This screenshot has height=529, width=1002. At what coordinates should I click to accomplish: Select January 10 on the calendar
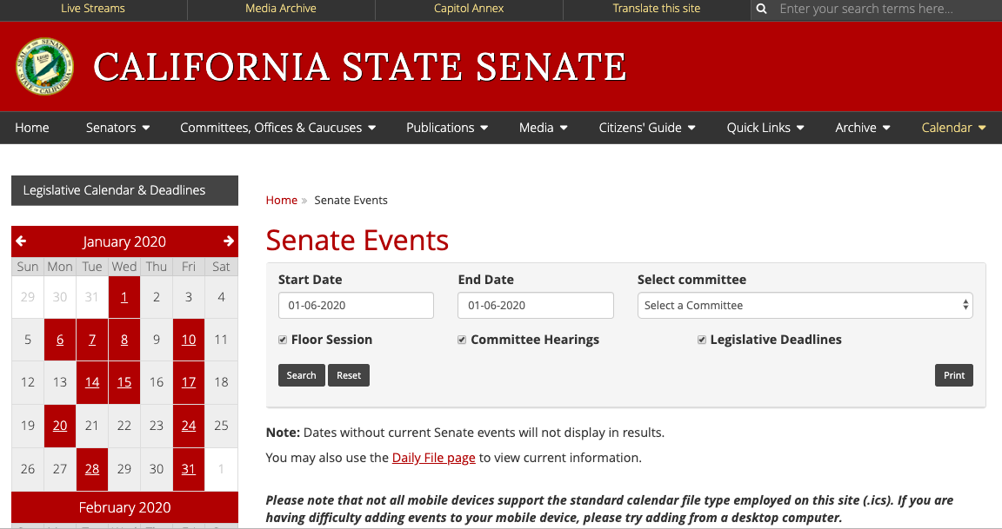tap(189, 340)
